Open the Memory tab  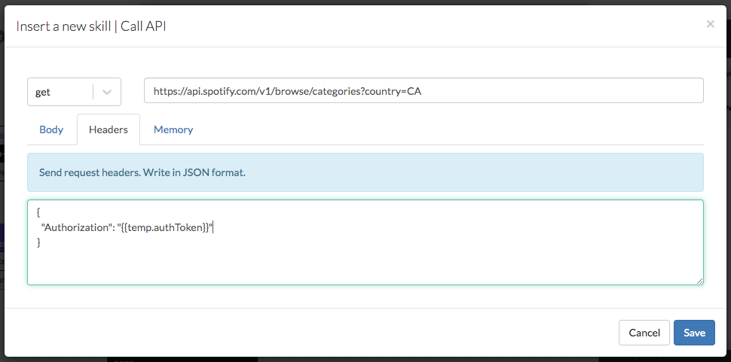[173, 129]
